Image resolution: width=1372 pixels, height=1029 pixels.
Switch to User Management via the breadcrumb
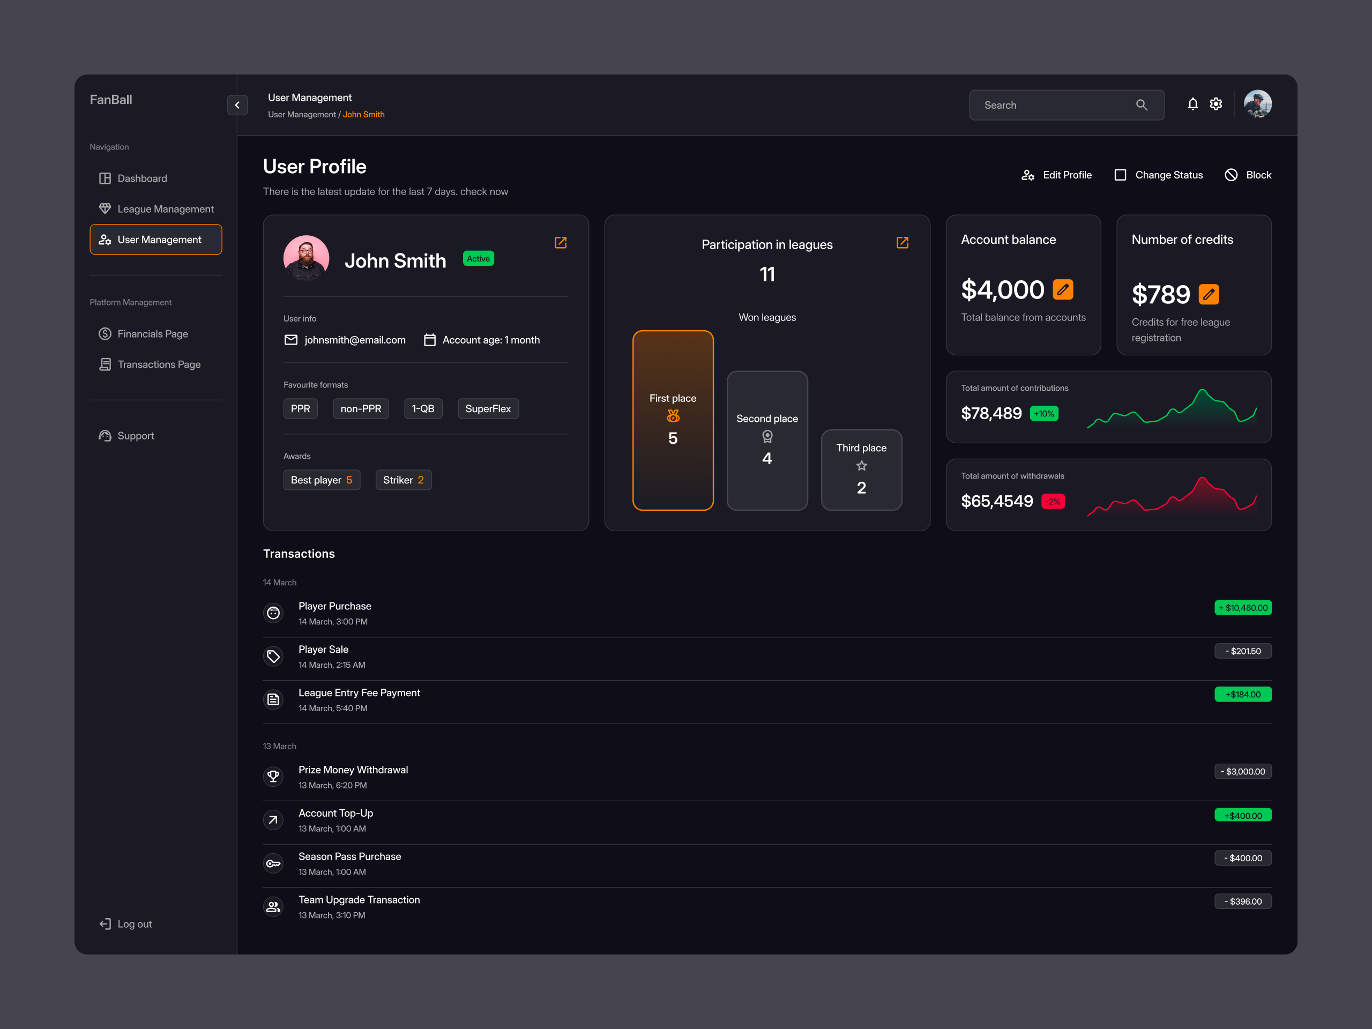click(302, 115)
